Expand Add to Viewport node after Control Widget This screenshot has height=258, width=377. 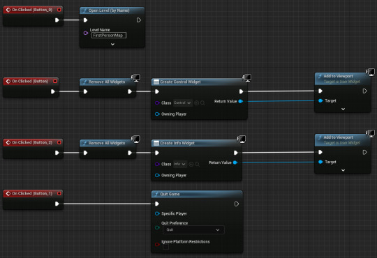pos(343,109)
